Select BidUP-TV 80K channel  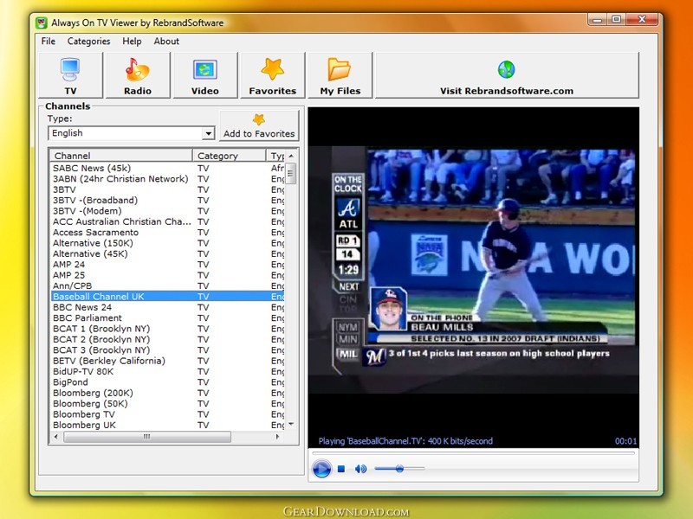(167, 371)
